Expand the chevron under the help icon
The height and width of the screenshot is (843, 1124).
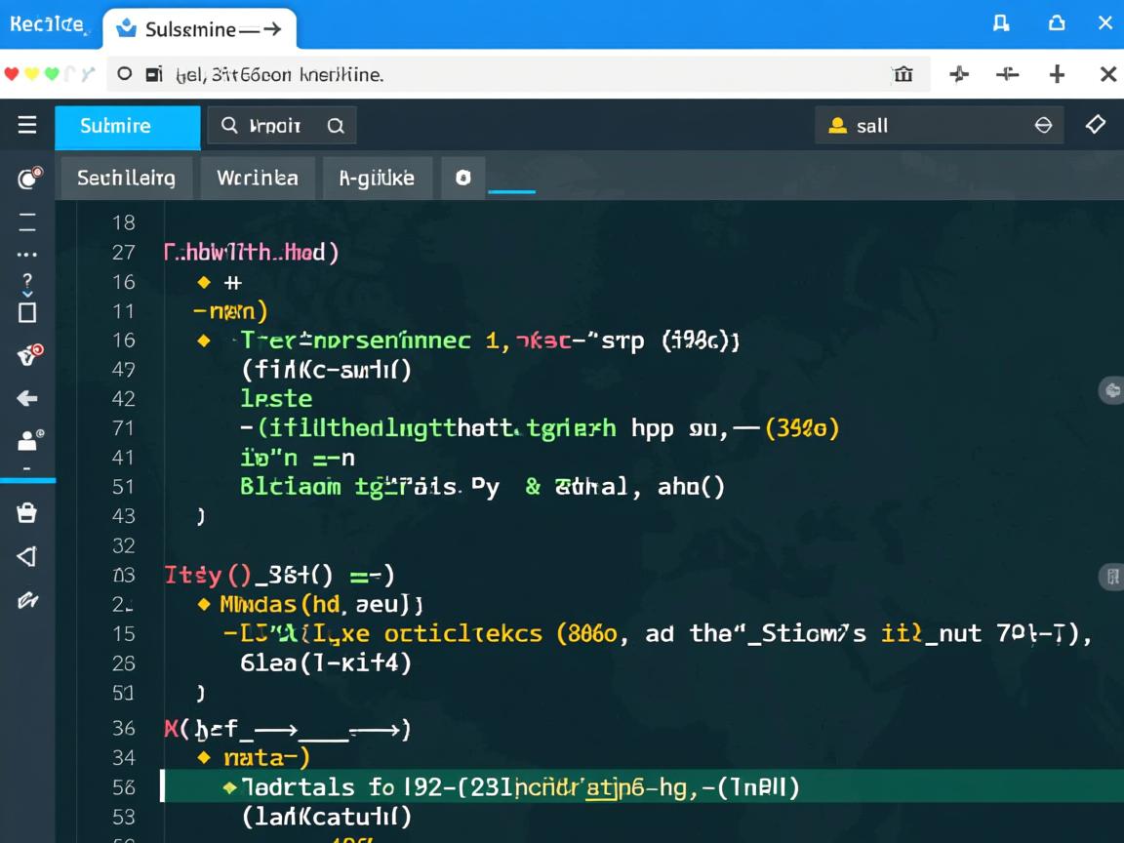26,295
